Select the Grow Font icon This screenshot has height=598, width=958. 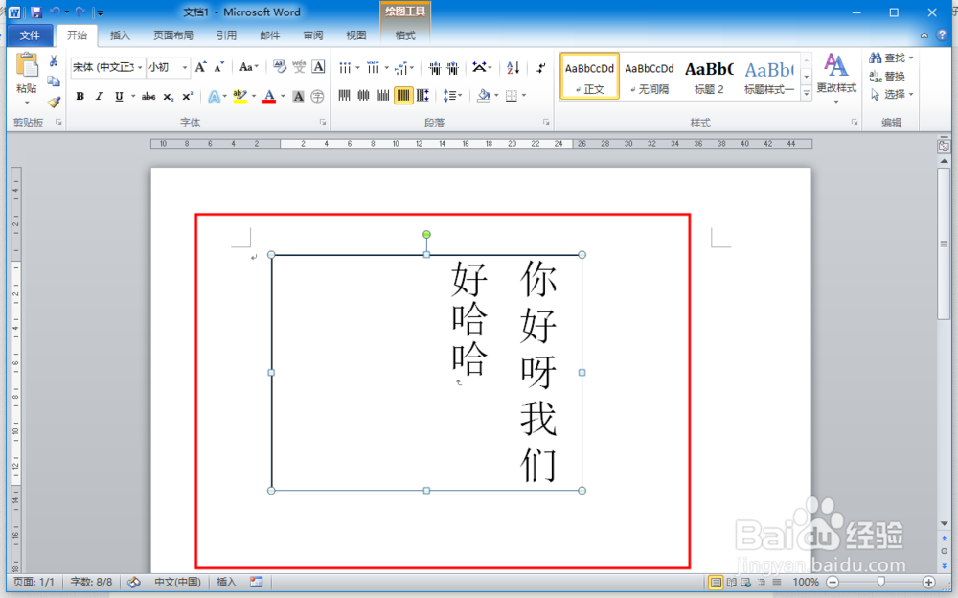pyautogui.click(x=200, y=65)
